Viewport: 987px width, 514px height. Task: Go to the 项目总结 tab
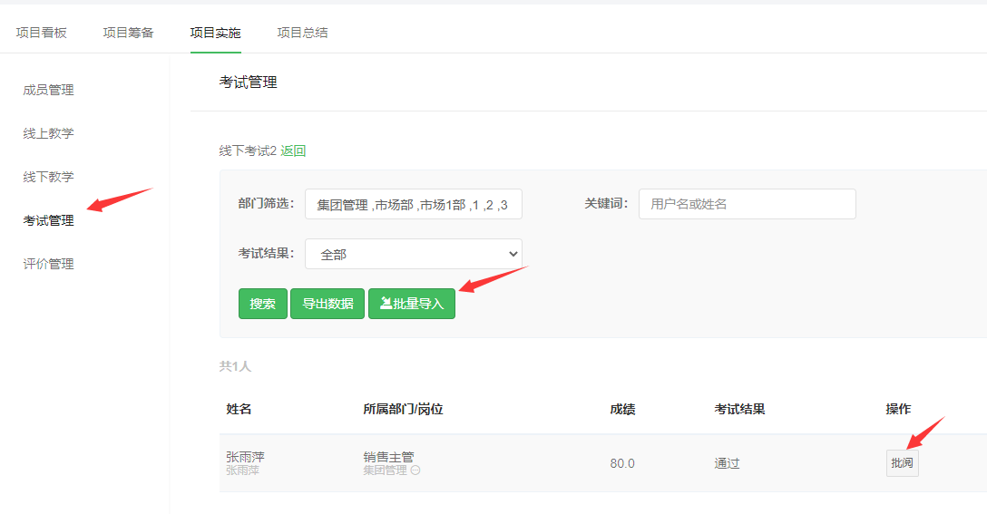(x=302, y=33)
